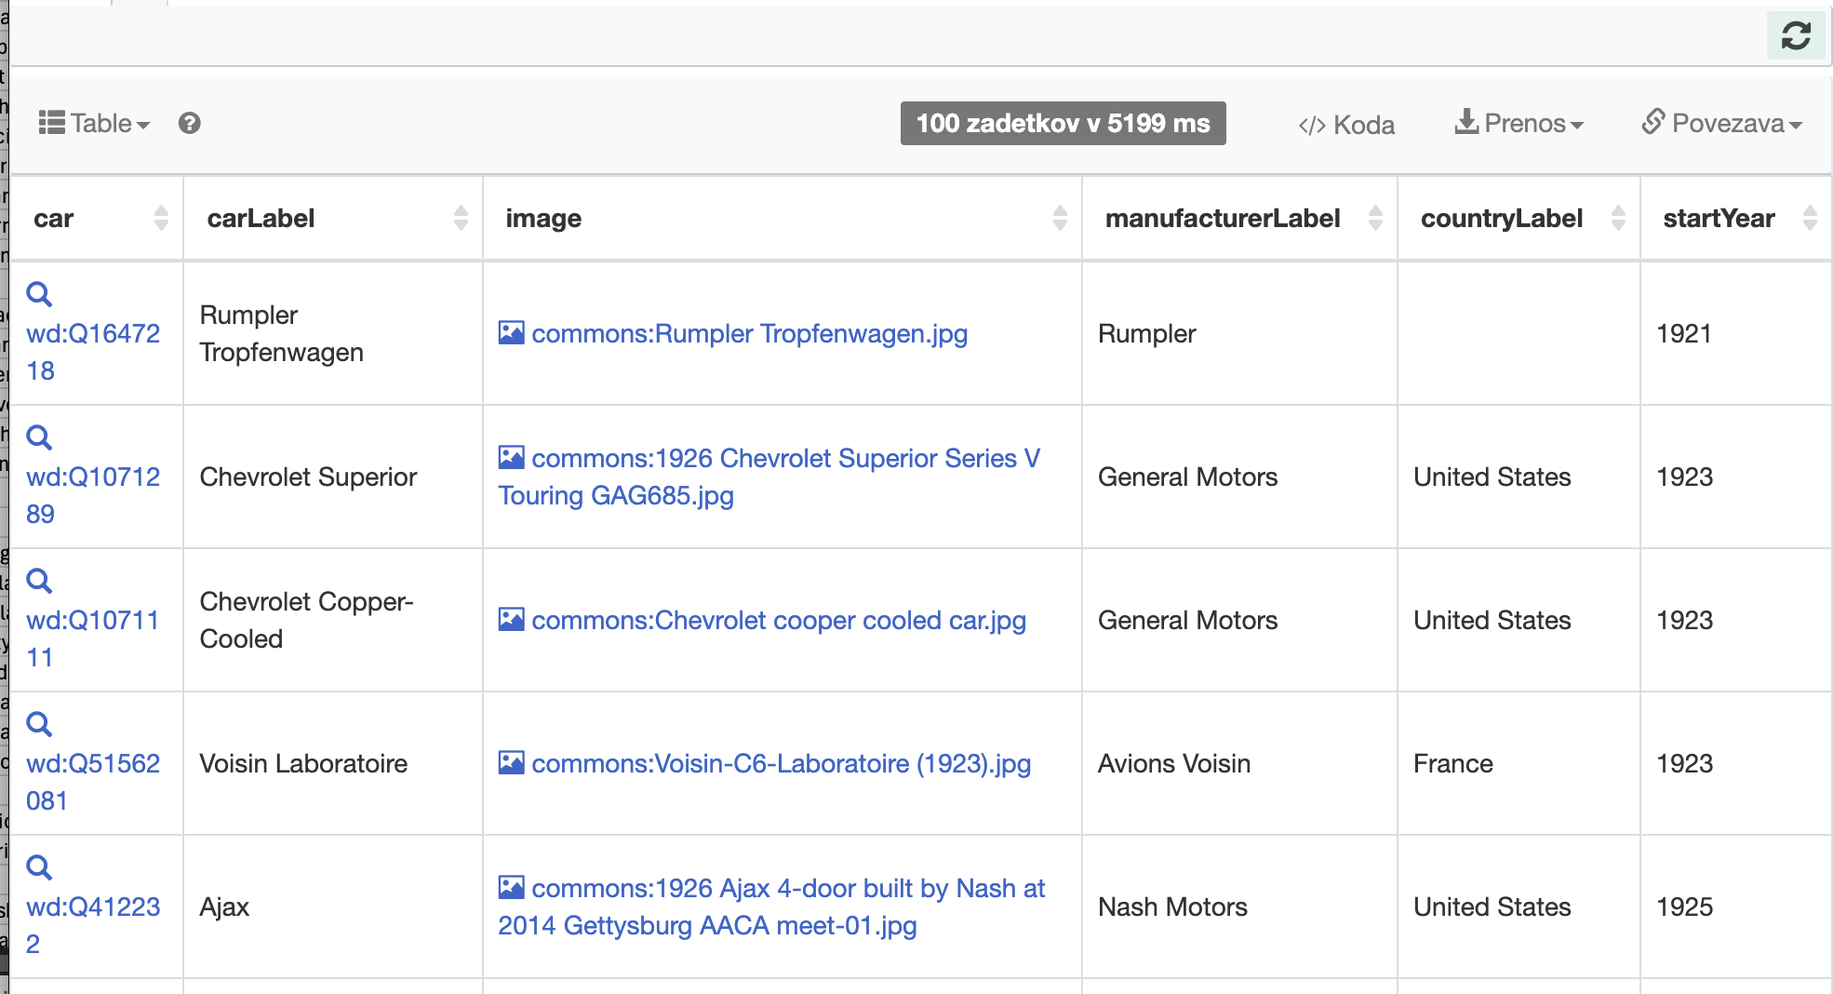Screen dimensions: 1833x994
Task: Toggle sort on manufacturerLabel column
Action: click(x=1375, y=218)
